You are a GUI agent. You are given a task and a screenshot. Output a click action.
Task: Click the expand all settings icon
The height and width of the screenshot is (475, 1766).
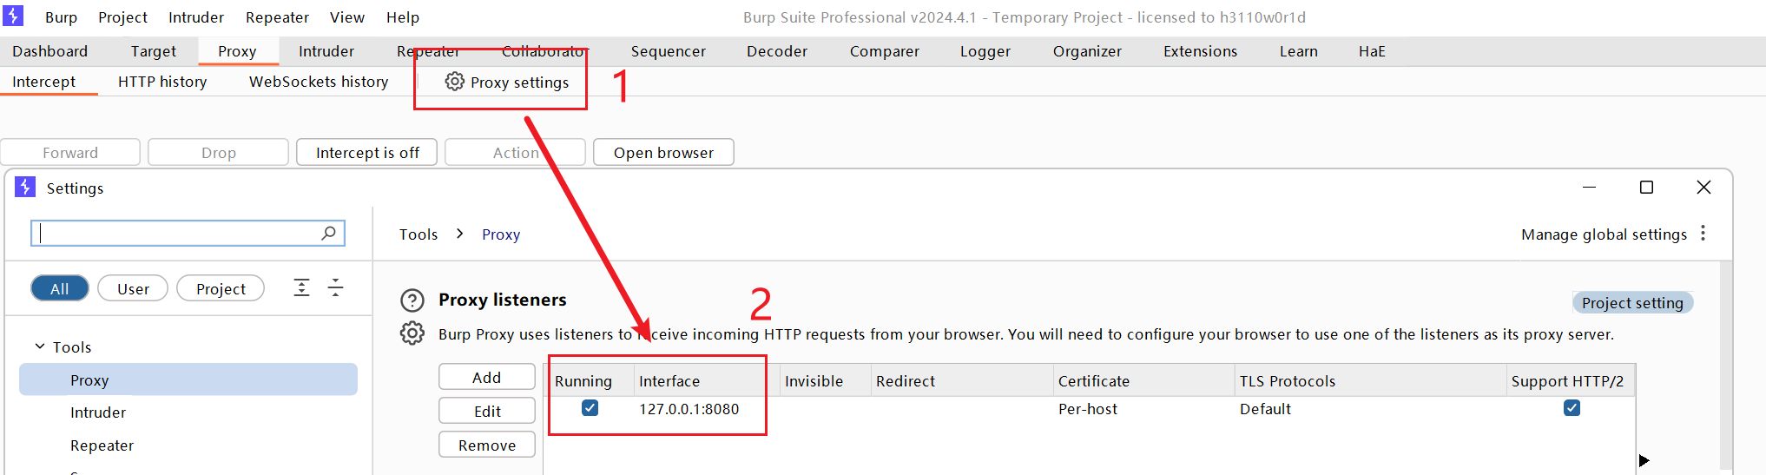301,288
